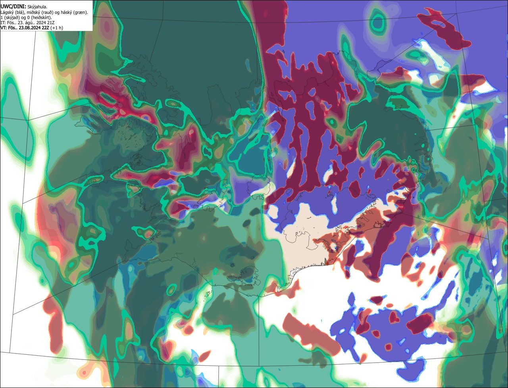The image size is (508, 388).
Task: Click the 'VT: Fös.. 23.08.2024 22Z (+1 h)' line
Action: click(32, 28)
